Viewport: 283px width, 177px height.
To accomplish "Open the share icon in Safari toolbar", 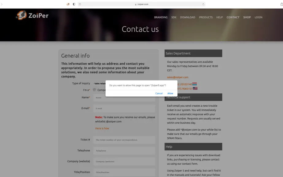I will [x=281, y=4].
